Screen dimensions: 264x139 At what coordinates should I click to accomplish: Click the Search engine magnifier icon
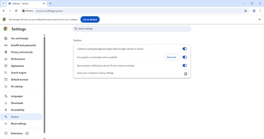tap(6, 73)
